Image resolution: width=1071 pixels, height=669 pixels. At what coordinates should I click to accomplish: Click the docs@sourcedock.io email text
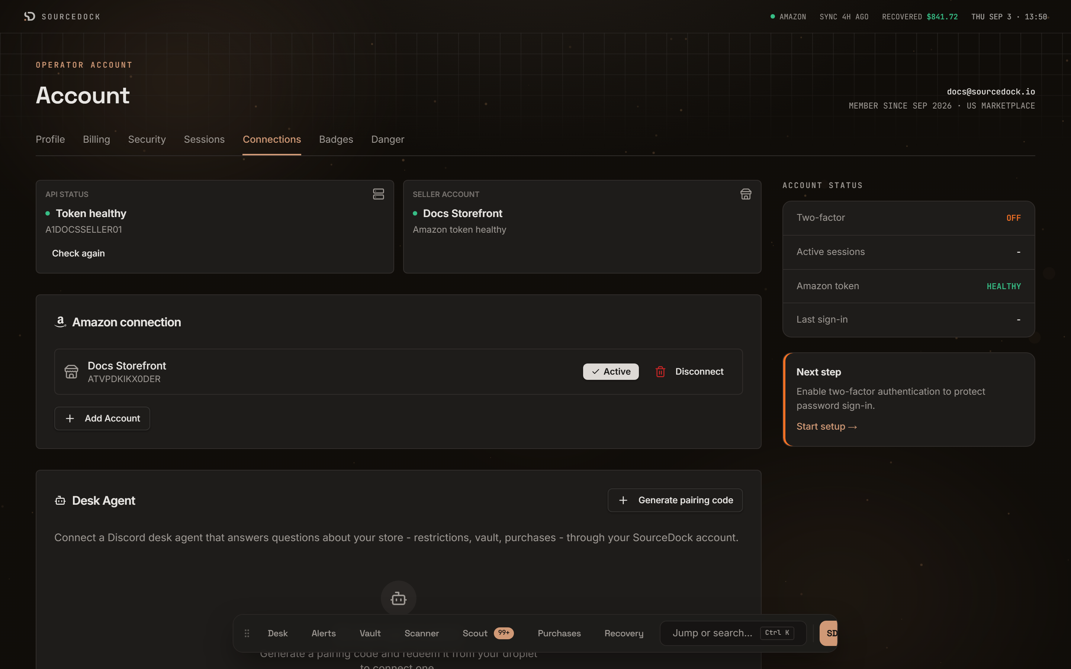991,91
